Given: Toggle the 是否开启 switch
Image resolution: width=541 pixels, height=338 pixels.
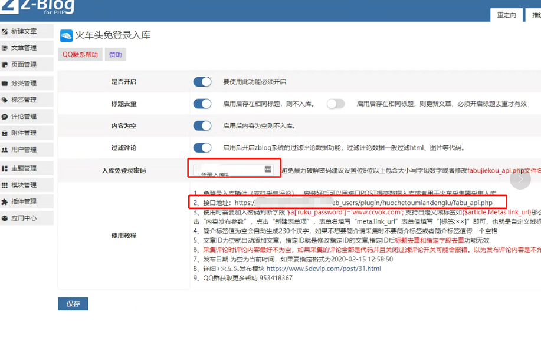Looking at the screenshot, I should [x=202, y=82].
